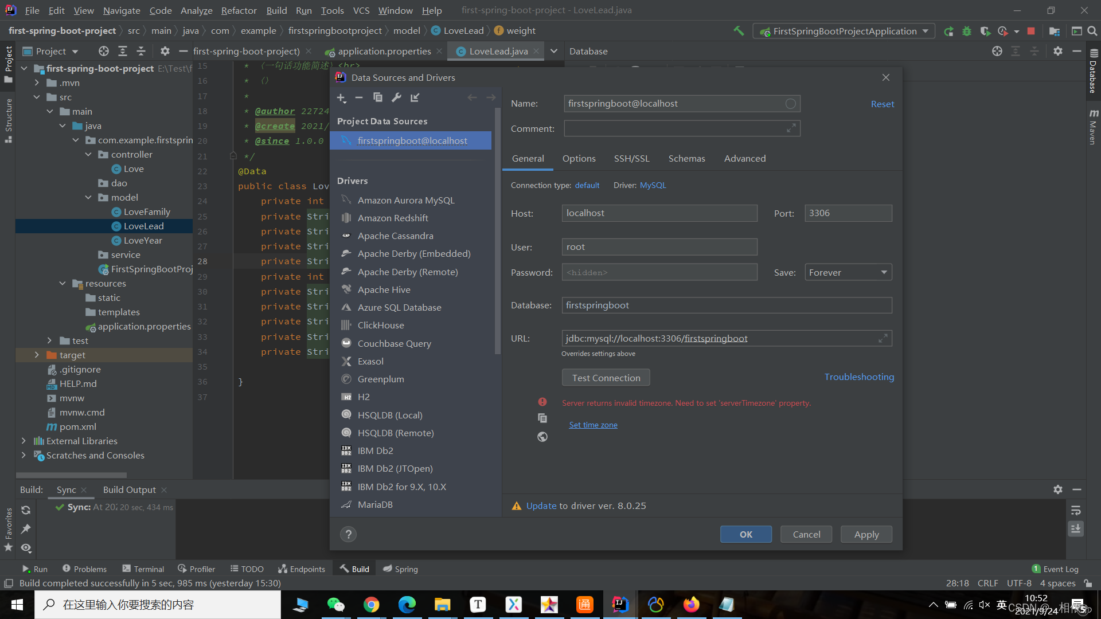Collapse all in Project panel

tap(141, 52)
